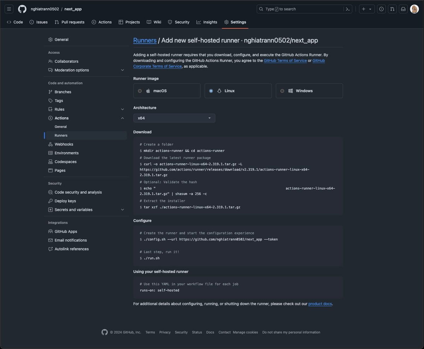Open the global navigation hamburger menu
The width and height of the screenshot is (424, 349).
[x=9, y=9]
